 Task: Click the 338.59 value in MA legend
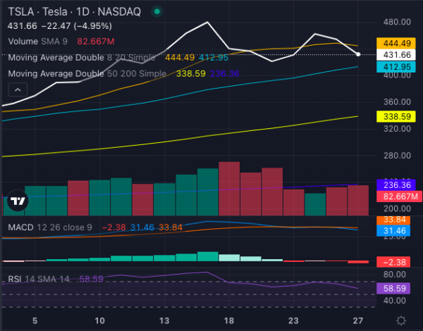point(191,73)
